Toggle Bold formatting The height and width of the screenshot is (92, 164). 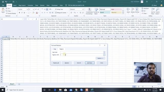(19, 13)
